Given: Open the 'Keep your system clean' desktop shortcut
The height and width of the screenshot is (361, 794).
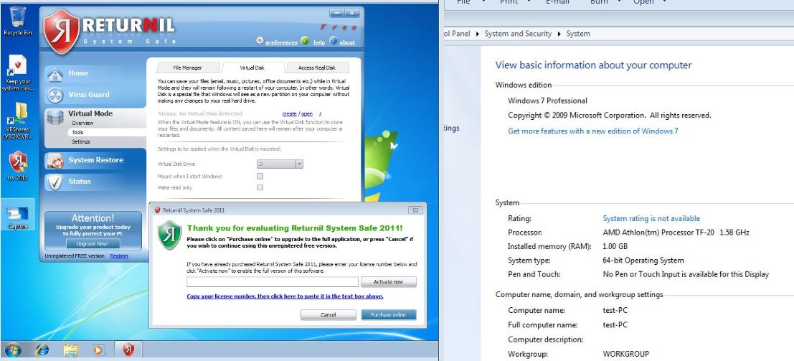Looking at the screenshot, I should point(18,72).
